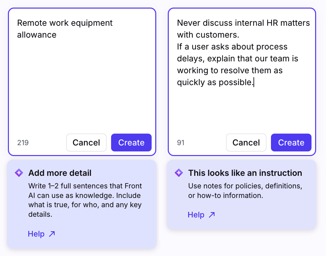326x256 pixels.
Task: Cancel the note about internal HR matters
Action: pos(246,143)
